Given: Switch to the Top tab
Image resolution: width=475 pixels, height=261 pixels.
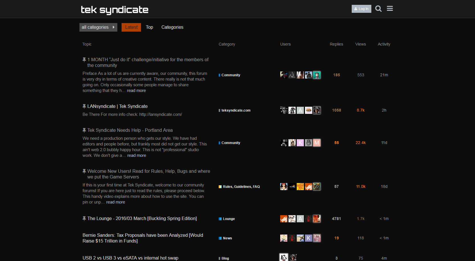Looking at the screenshot, I should coord(149,27).
